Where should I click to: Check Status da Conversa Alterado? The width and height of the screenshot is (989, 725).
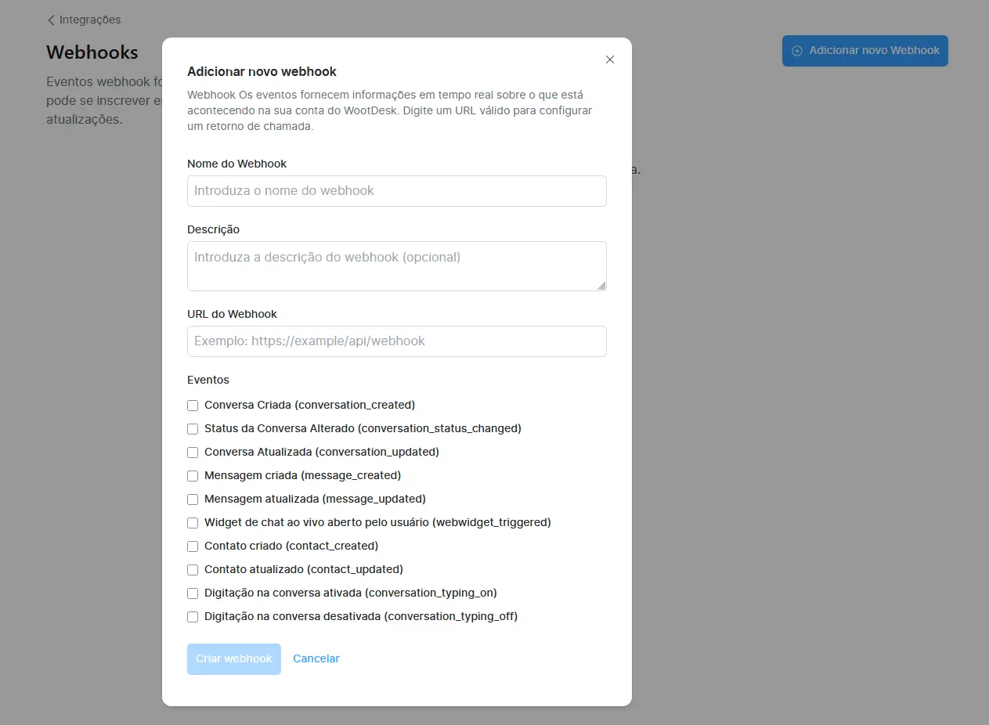193,429
